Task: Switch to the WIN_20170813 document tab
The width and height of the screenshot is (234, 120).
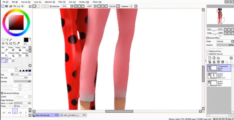Action: pos(73,115)
